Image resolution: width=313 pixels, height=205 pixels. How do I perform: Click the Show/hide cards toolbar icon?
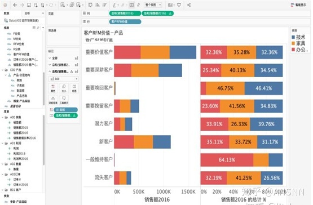click(170, 5)
